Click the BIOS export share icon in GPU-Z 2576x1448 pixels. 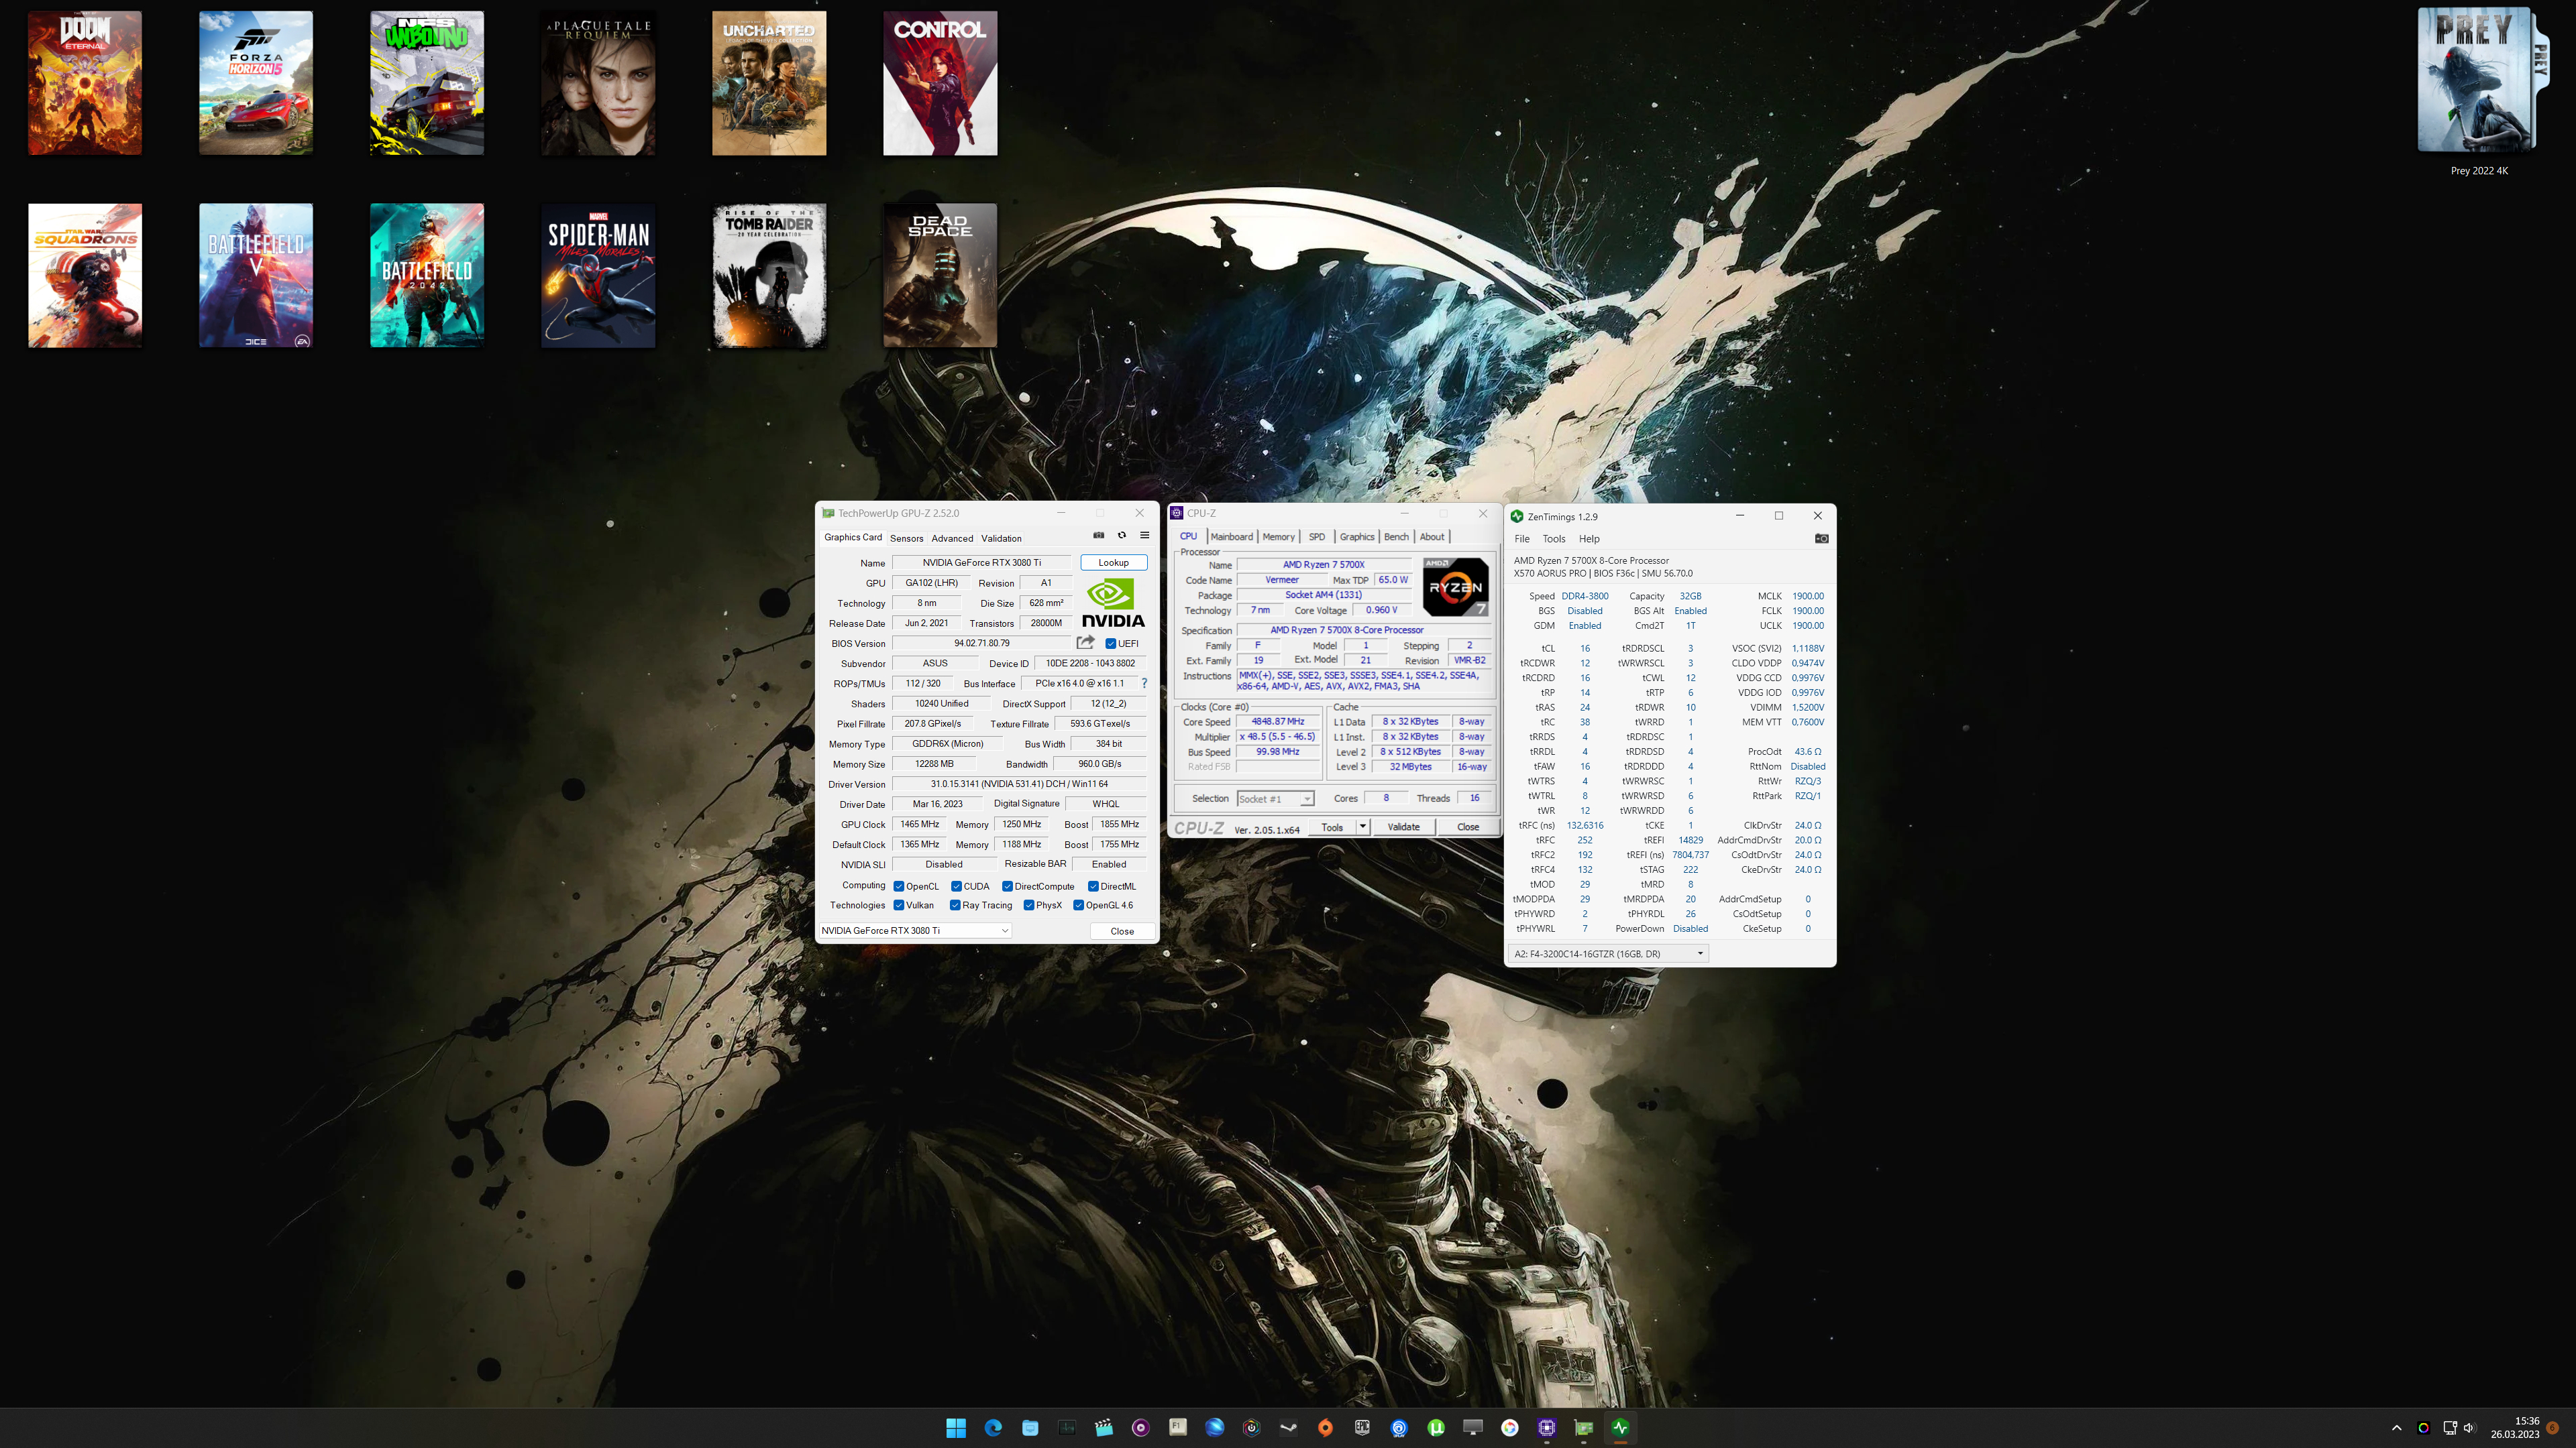(x=1086, y=643)
